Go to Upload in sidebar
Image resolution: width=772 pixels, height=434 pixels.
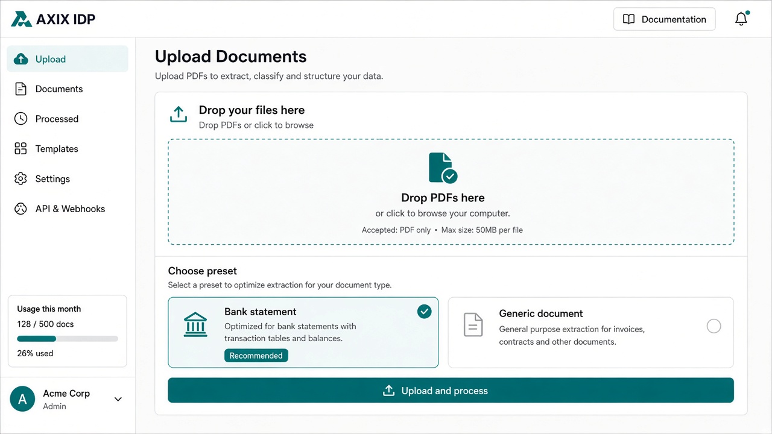(68, 59)
